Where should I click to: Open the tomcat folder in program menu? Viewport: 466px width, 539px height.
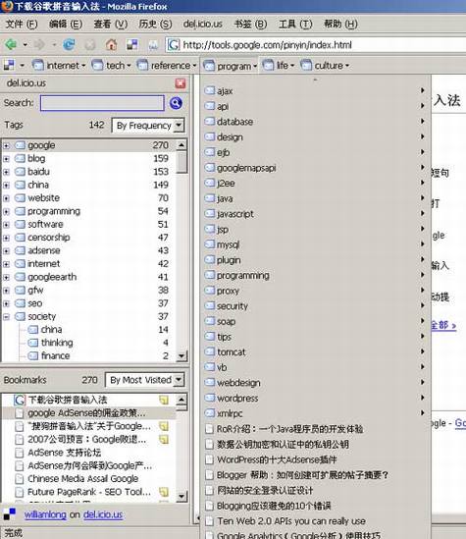pos(314,352)
